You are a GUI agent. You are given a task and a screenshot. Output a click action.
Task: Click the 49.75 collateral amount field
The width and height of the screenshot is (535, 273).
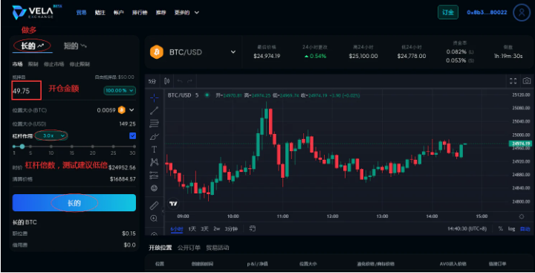pyautogui.click(x=26, y=91)
